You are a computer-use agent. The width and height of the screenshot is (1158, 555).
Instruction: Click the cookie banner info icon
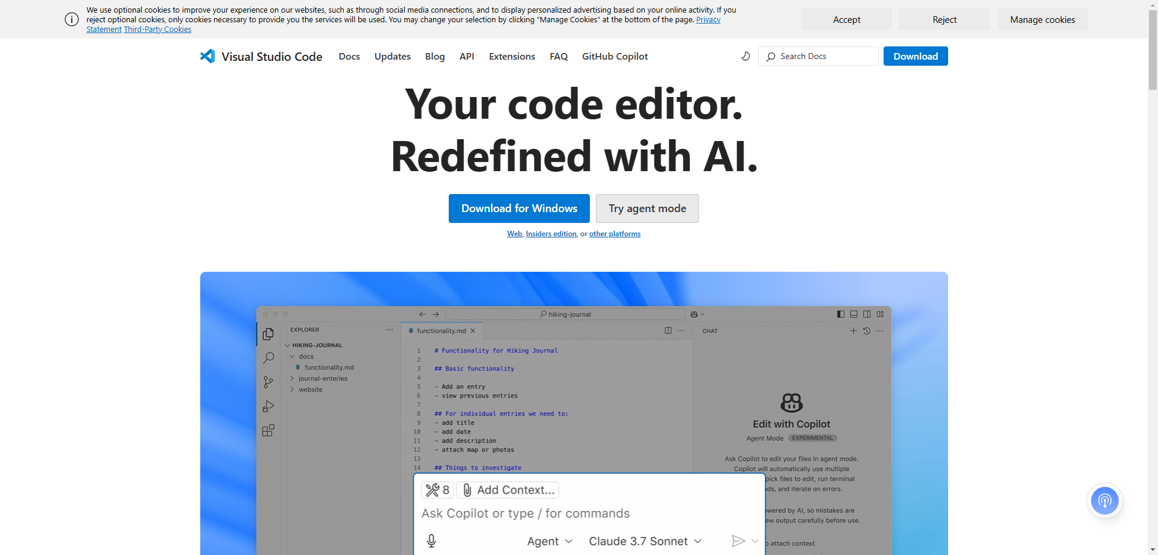coord(72,19)
